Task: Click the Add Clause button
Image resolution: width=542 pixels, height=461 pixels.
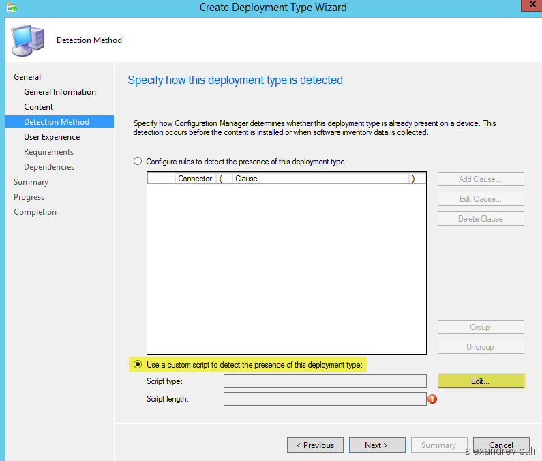Action: pos(481,179)
